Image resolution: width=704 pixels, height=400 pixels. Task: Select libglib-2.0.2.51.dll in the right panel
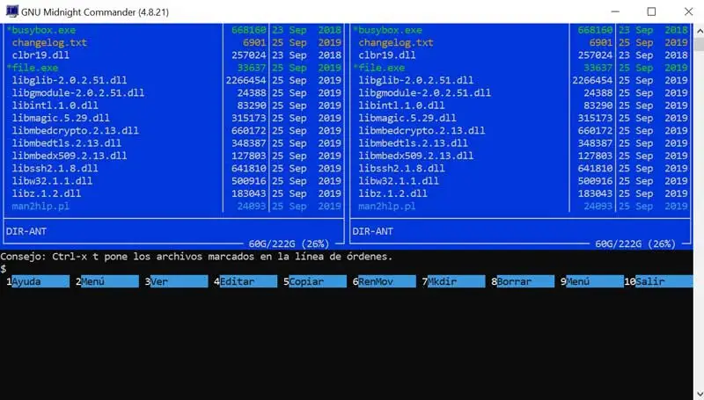[416, 80]
